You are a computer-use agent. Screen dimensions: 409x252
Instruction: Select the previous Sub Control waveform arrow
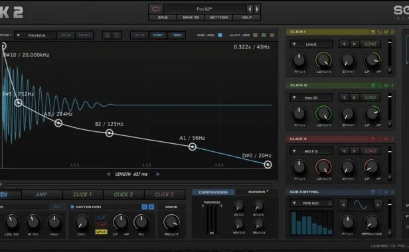pyautogui.click(x=343, y=205)
